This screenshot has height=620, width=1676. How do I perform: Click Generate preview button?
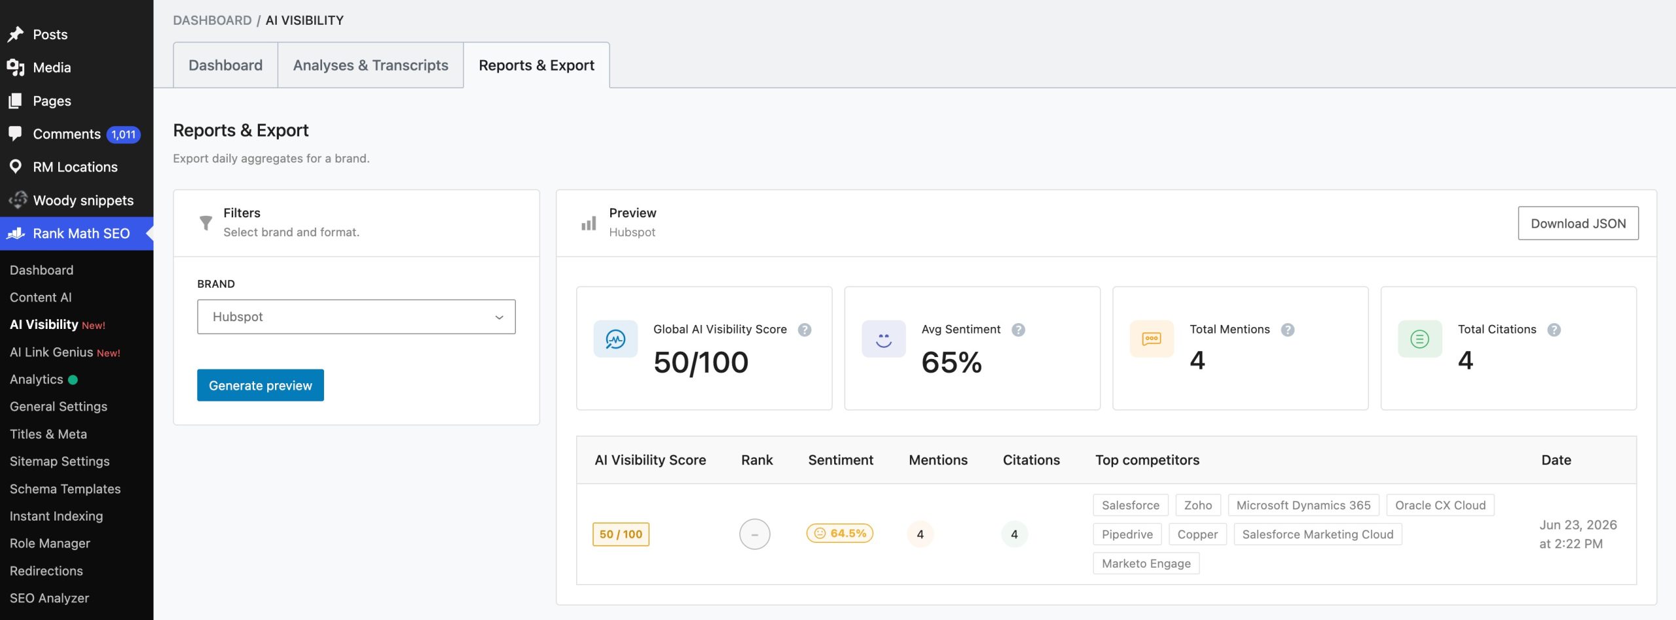coord(261,385)
